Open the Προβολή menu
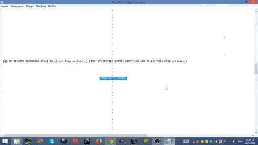The image size is (258, 145). coord(41,6)
